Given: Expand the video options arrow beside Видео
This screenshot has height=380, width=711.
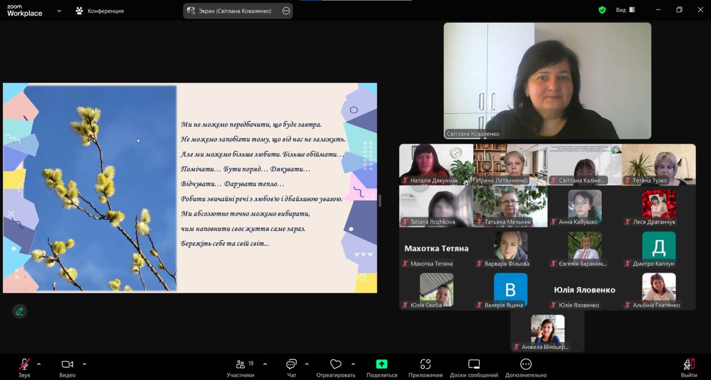Looking at the screenshot, I should [x=84, y=364].
